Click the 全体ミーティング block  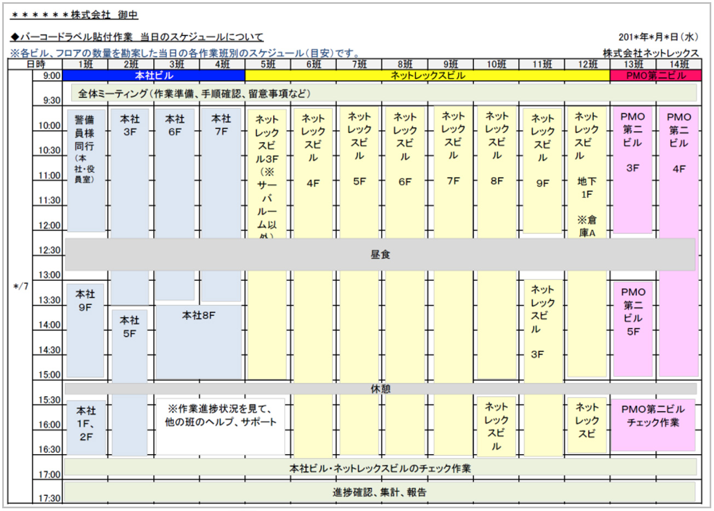[x=383, y=94]
